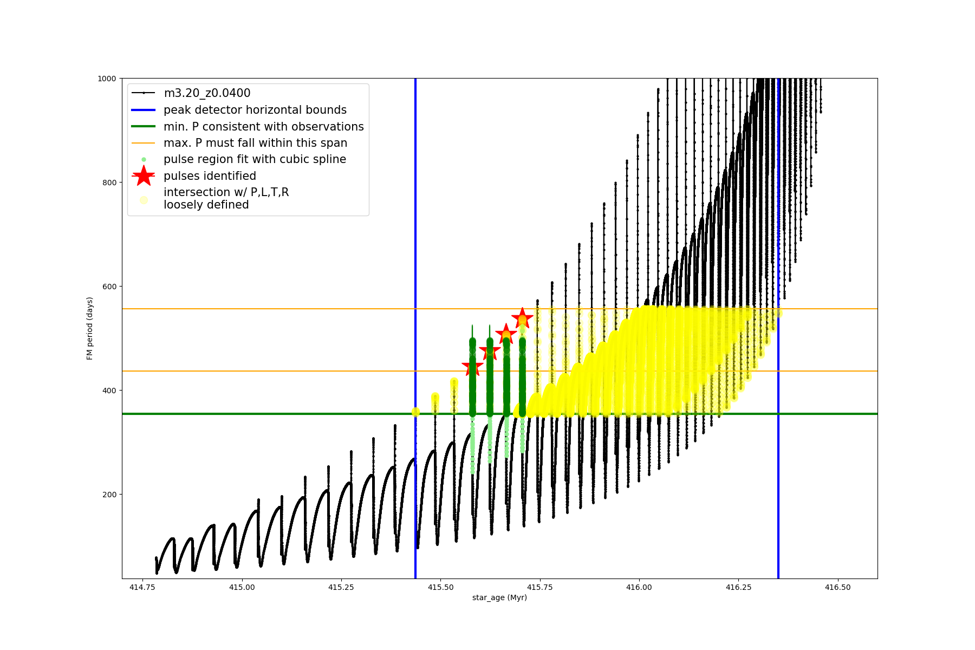The width and height of the screenshot is (975, 650).
Task: Click the isolated yellow dot on the left blue line
Action: click(x=415, y=412)
